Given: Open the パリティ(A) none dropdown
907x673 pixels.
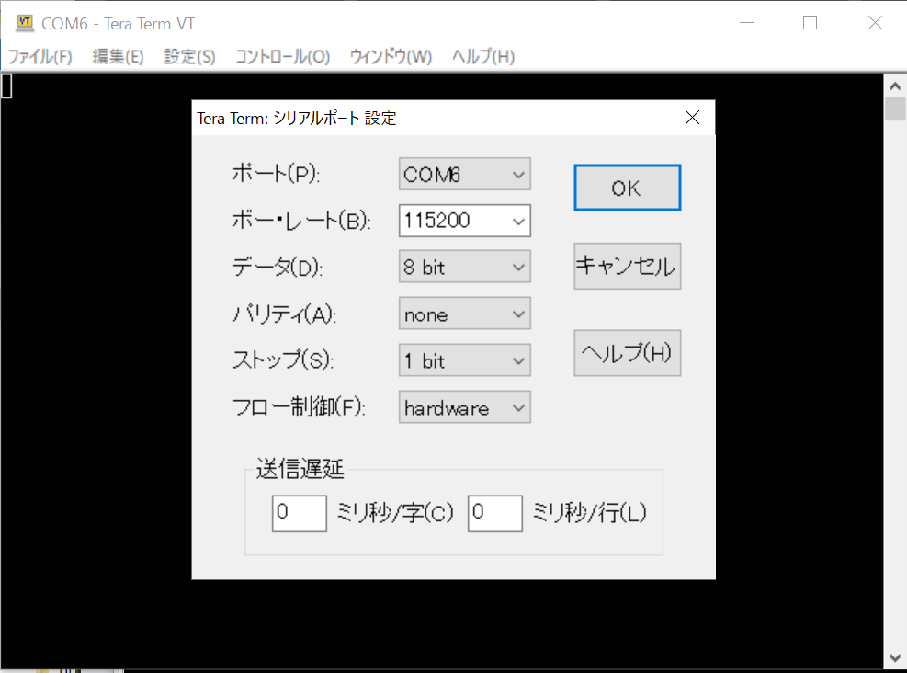Looking at the screenshot, I should point(465,314).
